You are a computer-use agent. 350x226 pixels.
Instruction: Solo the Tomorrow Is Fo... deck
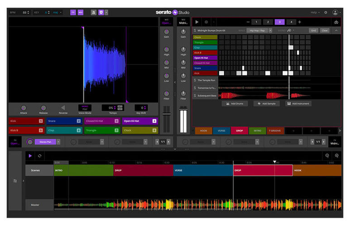[x=195, y=88]
